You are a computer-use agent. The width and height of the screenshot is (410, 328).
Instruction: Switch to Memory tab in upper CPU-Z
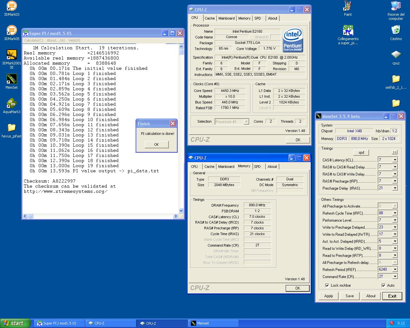(244, 18)
